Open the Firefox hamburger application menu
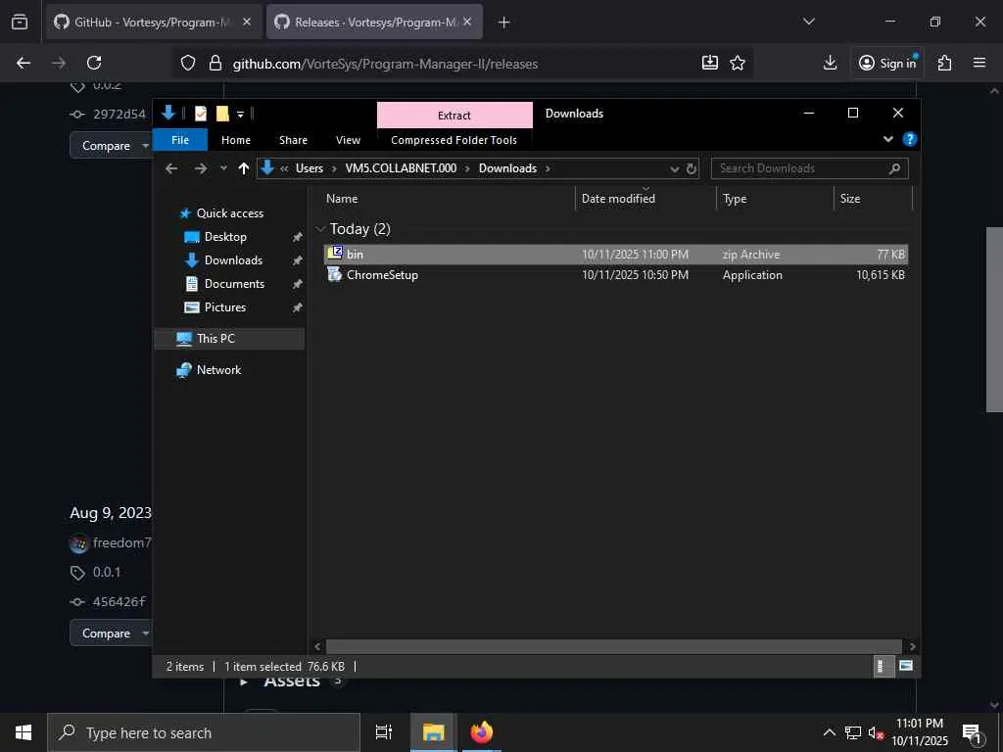The image size is (1003, 752). coord(979,63)
